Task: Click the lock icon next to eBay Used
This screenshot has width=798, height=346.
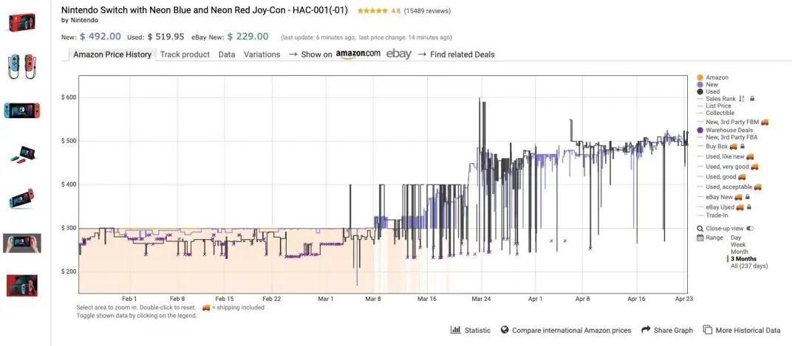Action: 749,207
